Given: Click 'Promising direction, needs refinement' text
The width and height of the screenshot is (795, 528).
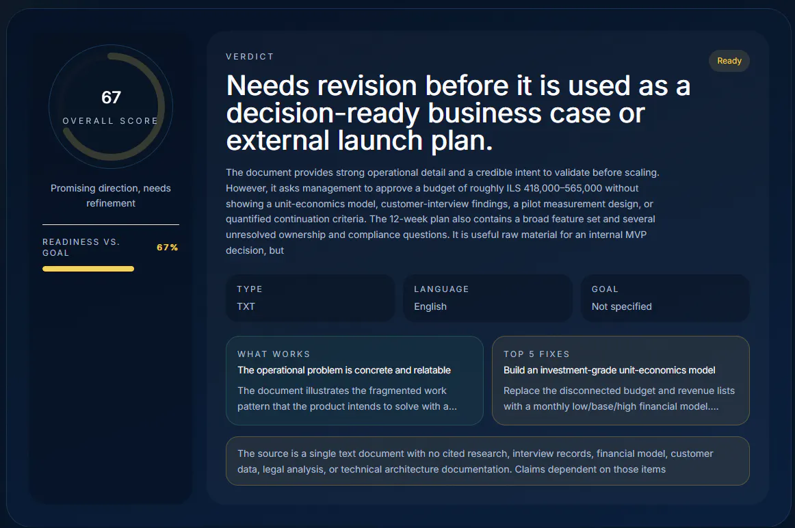Looking at the screenshot, I should point(111,196).
